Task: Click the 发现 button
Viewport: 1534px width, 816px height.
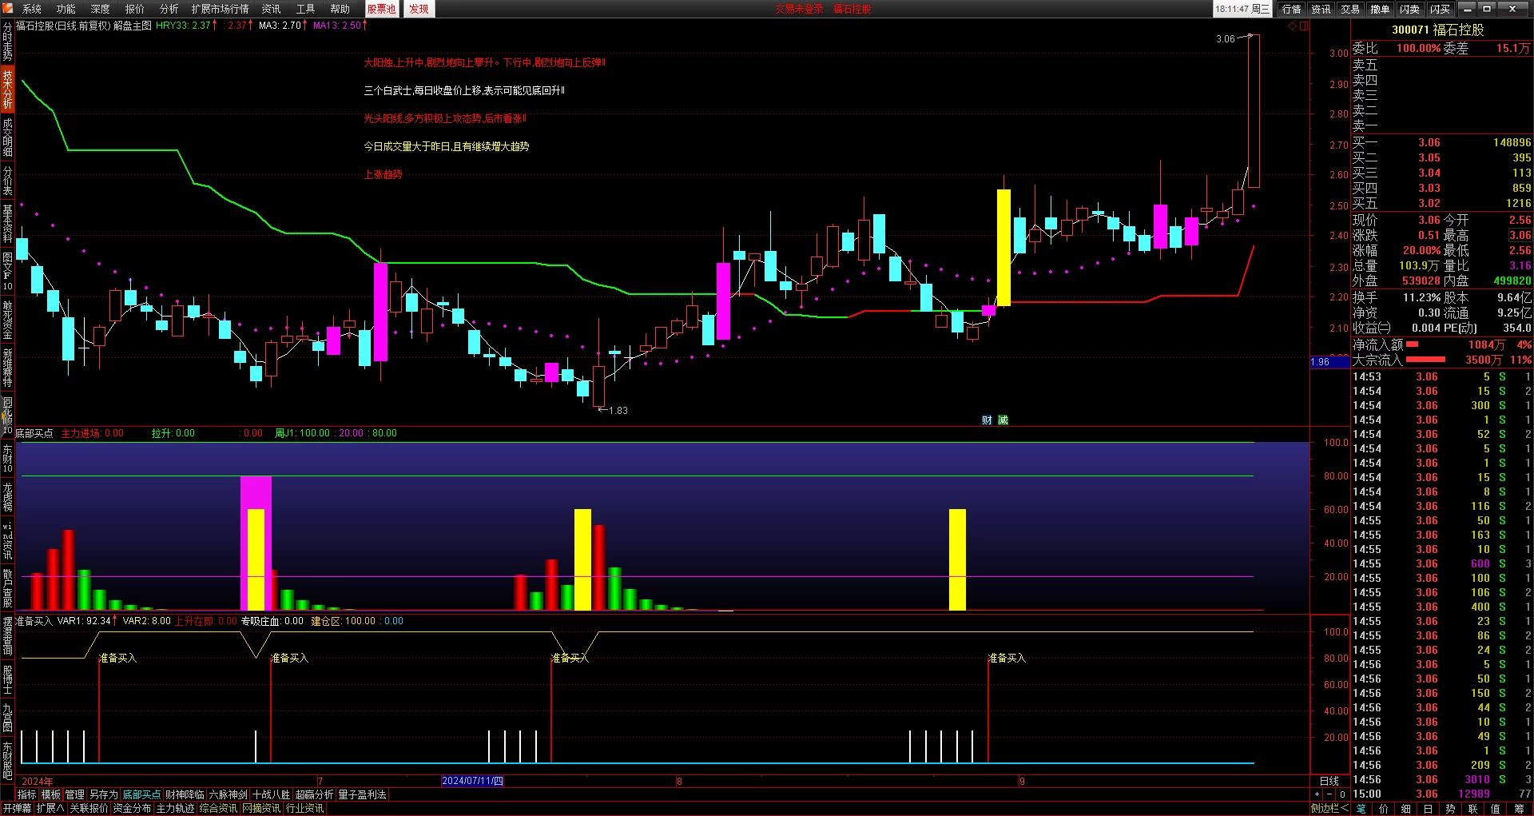Action: pyautogui.click(x=419, y=9)
